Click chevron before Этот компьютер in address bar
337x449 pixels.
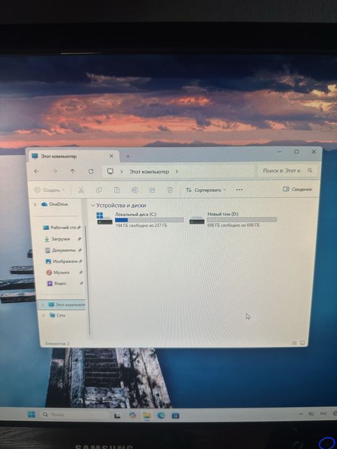pyautogui.click(x=122, y=171)
